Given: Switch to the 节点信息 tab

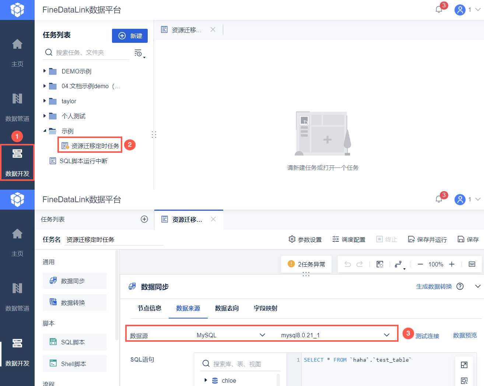Looking at the screenshot, I should 150,308.
